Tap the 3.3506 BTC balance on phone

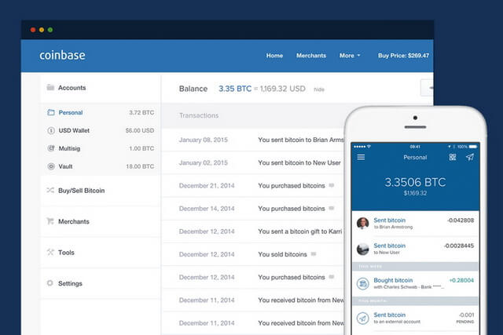(415, 182)
